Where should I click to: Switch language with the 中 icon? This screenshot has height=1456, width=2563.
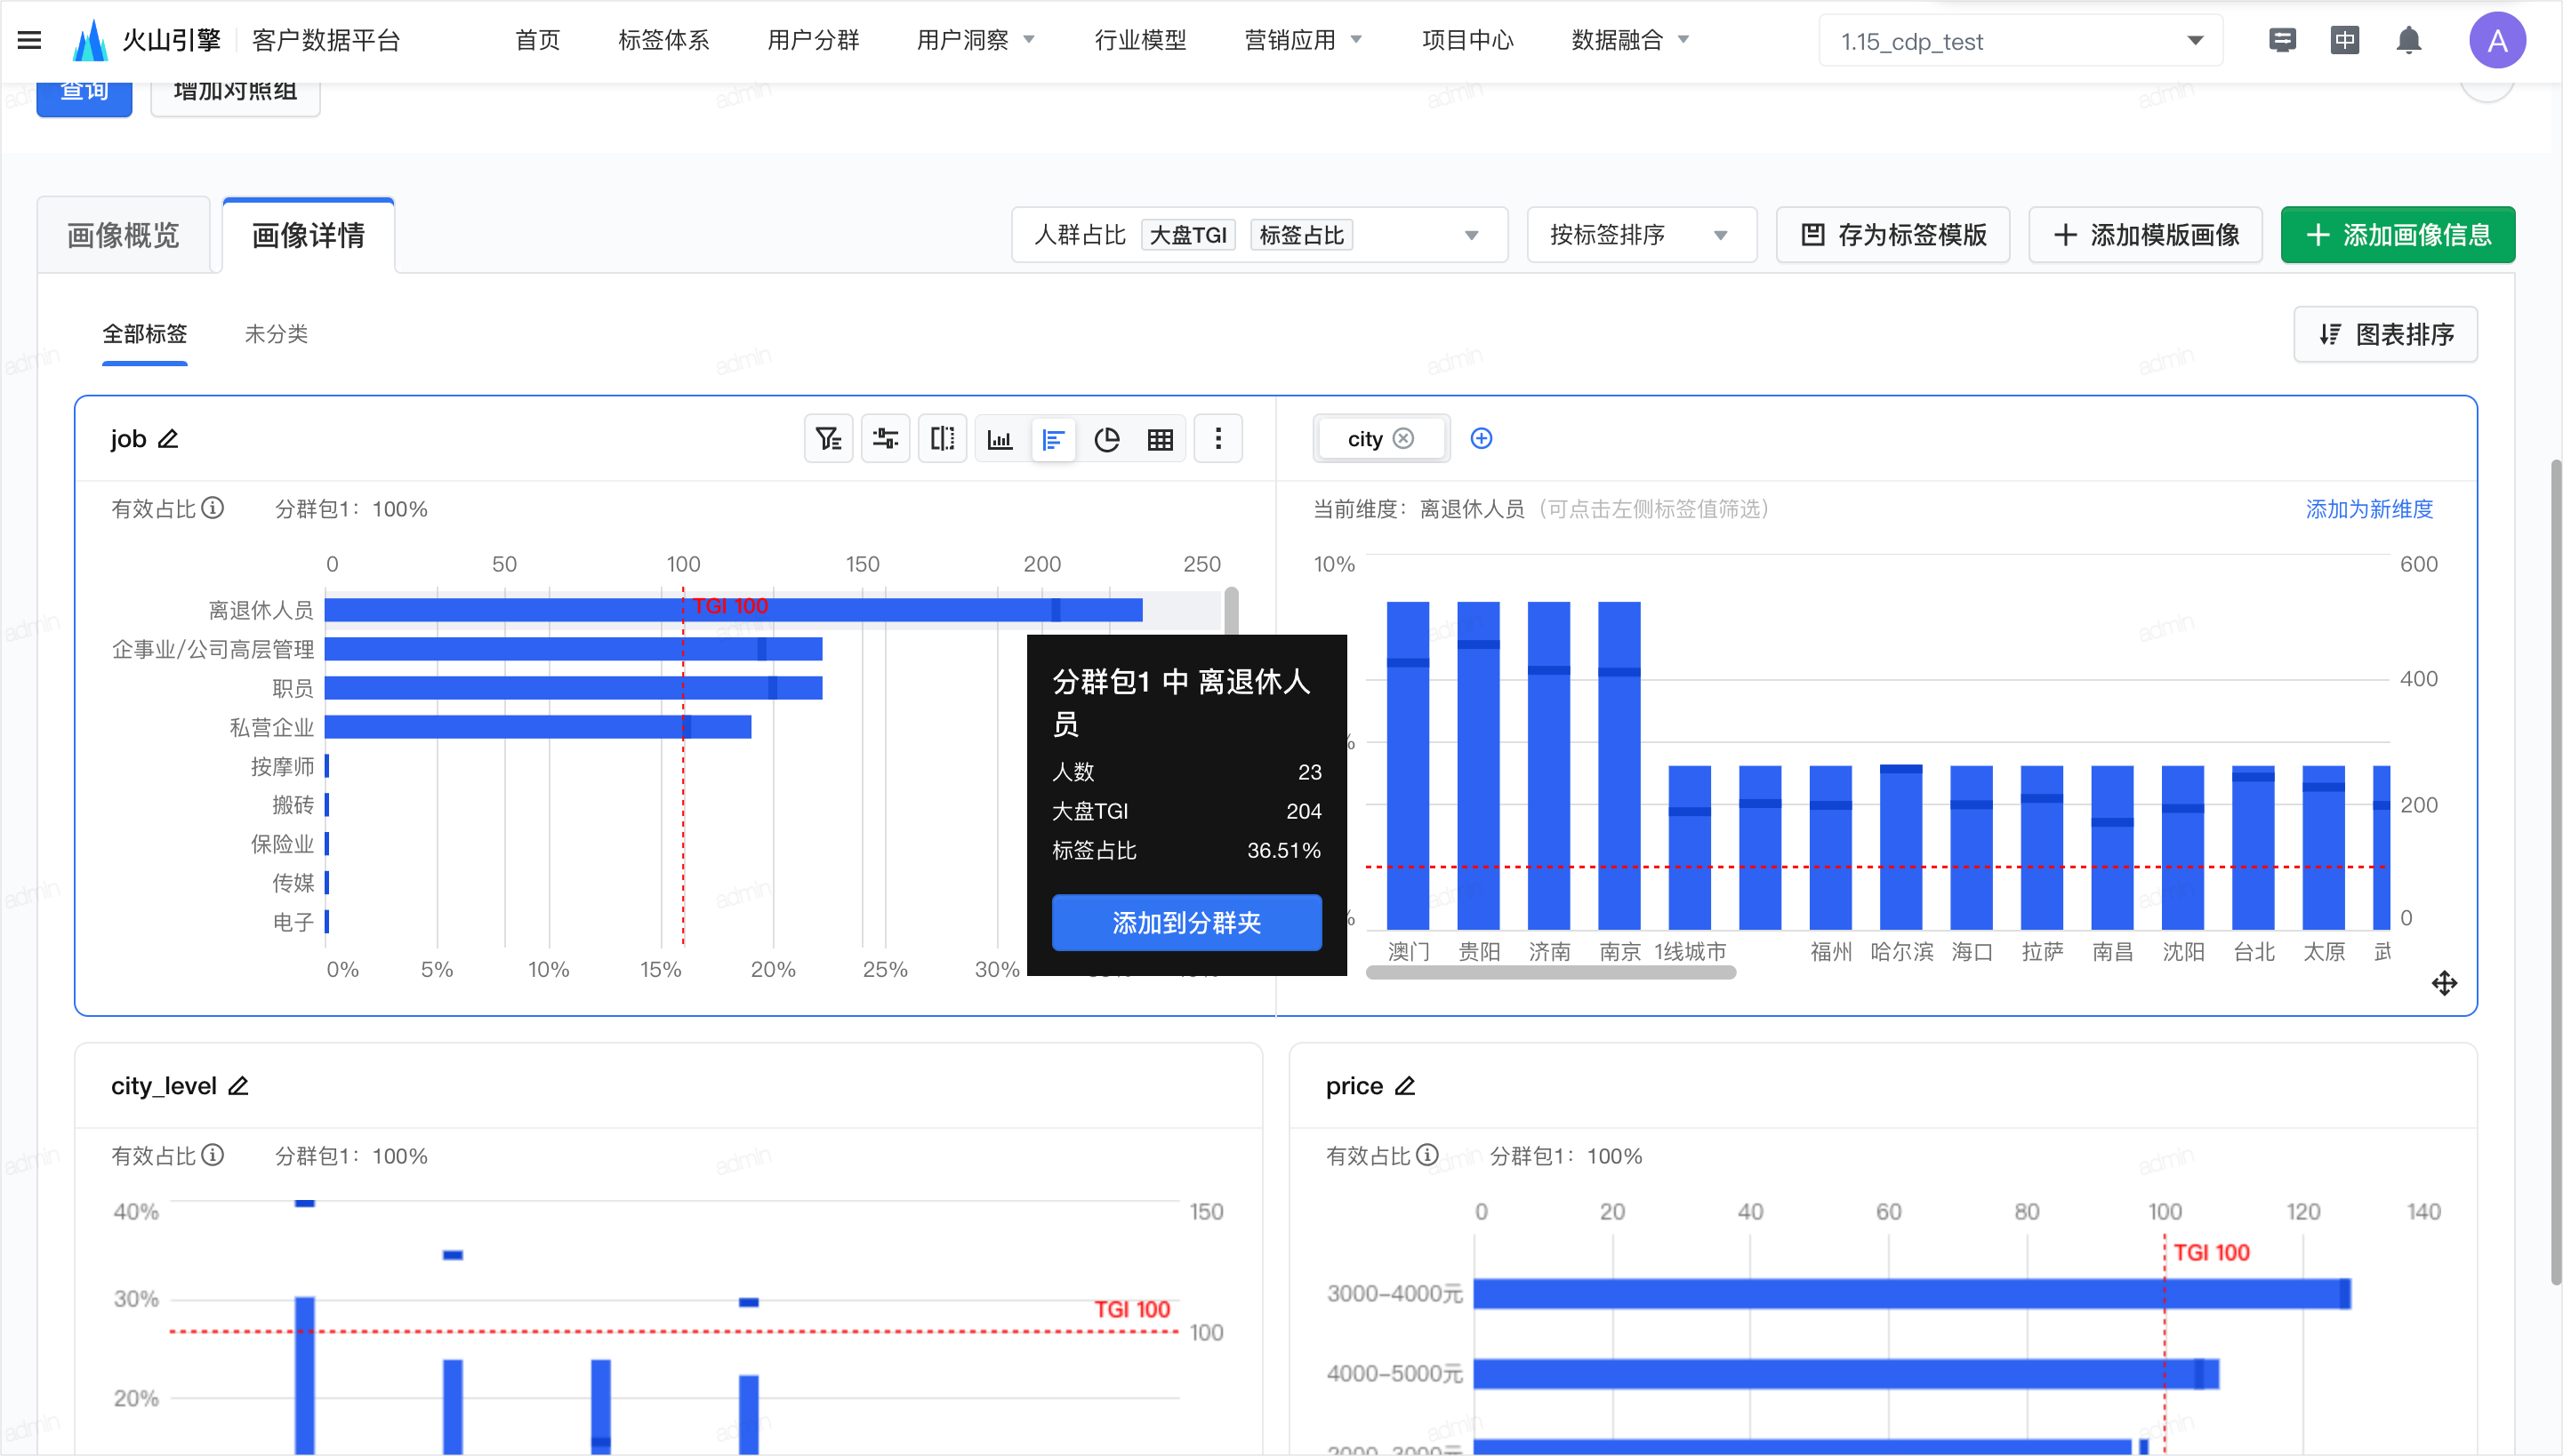coord(2345,40)
